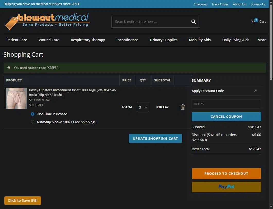The width and height of the screenshot is (273, 209).
Task: Click the 'Helping you save on medical supplies' banner text
Action: click(x=41, y=4)
